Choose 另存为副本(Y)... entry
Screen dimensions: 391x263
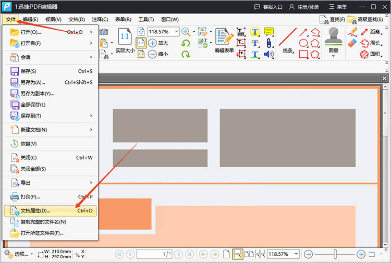pyautogui.click(x=51, y=93)
